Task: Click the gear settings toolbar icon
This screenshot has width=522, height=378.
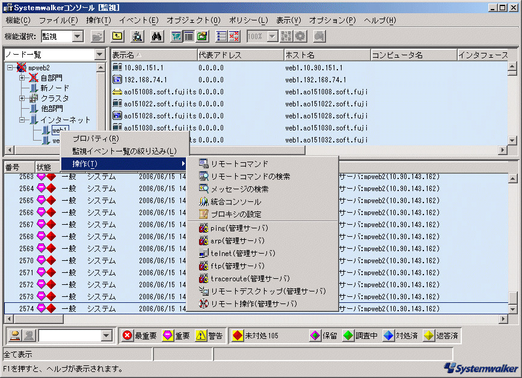Action: click(x=300, y=36)
